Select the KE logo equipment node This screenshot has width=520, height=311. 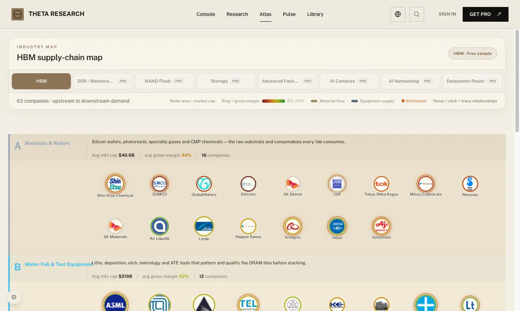tap(337, 305)
